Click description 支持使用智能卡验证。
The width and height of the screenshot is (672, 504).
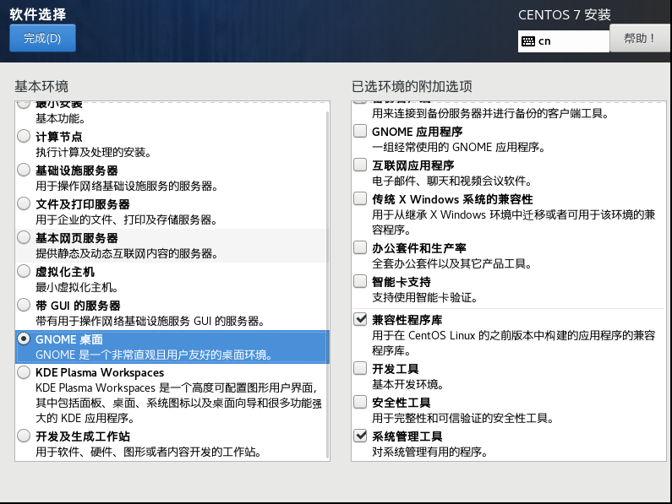coord(424,298)
